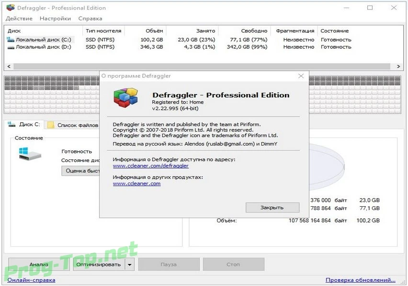Maximize the Defraggler window

(370, 8)
